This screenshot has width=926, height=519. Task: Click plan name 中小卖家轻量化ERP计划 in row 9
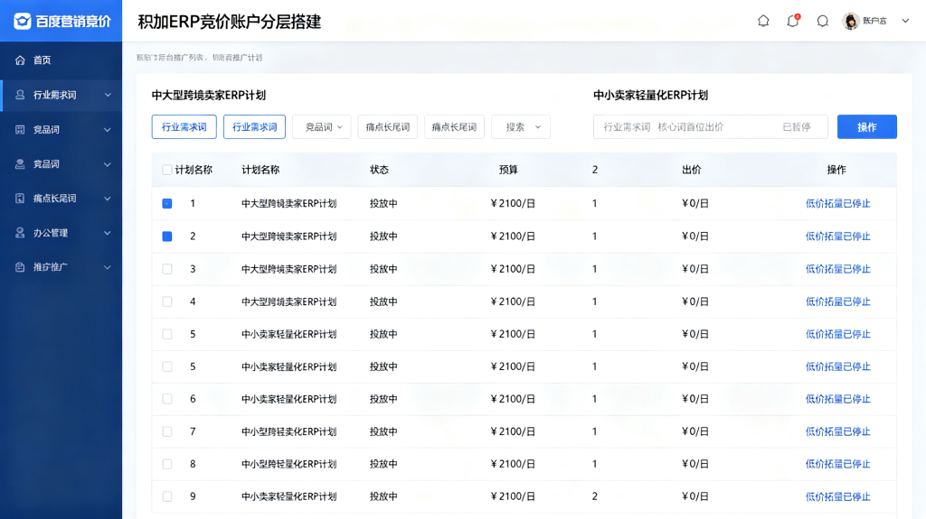click(x=288, y=496)
